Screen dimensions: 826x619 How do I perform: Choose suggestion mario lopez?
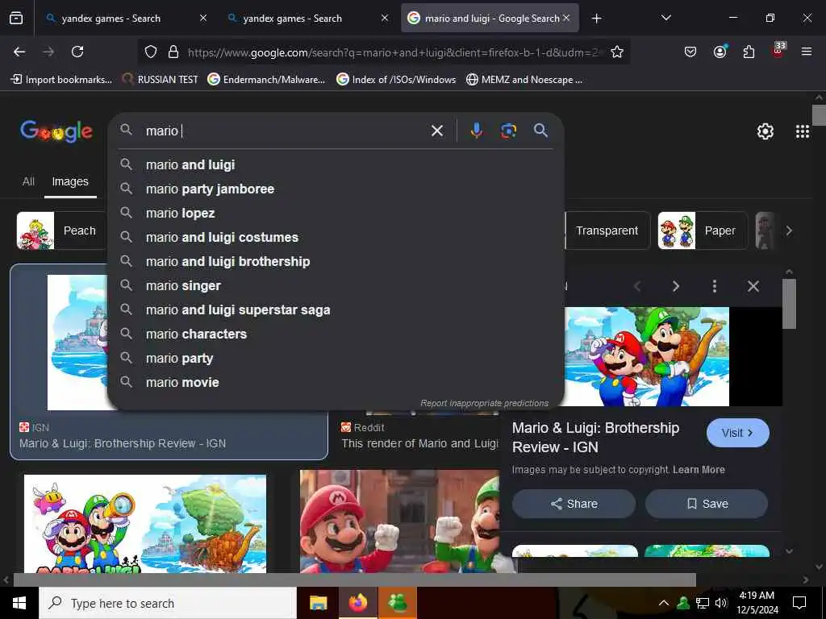[x=336, y=213]
